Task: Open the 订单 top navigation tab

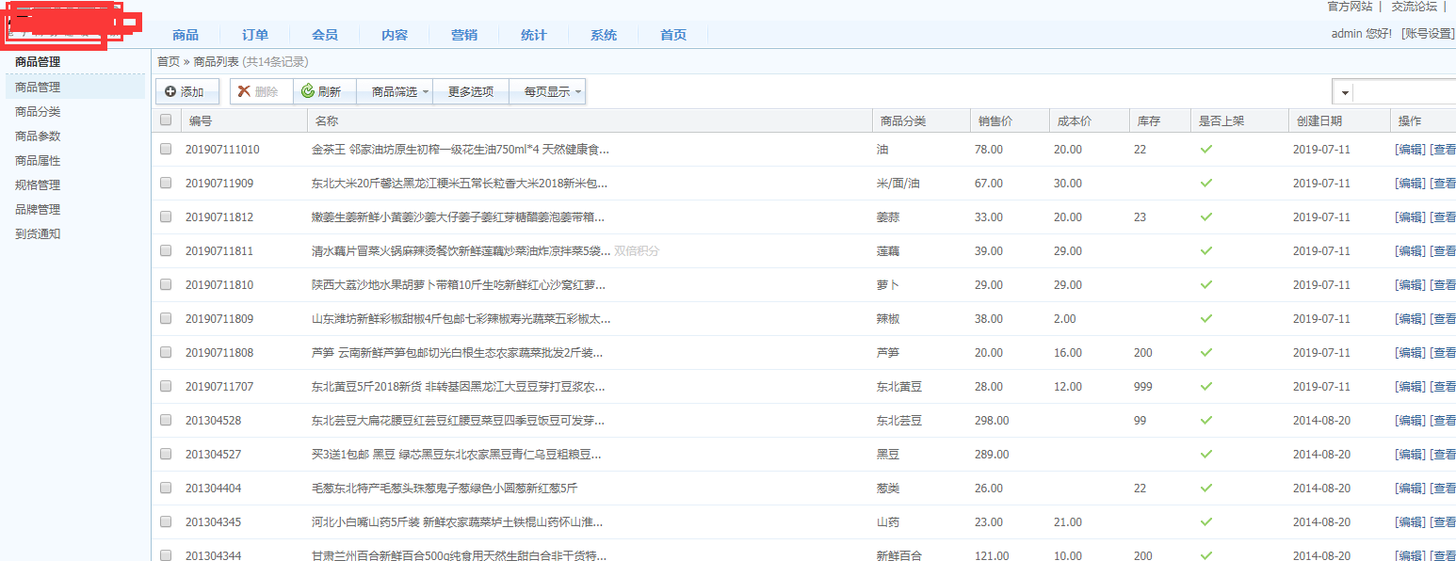Action: pos(255,35)
